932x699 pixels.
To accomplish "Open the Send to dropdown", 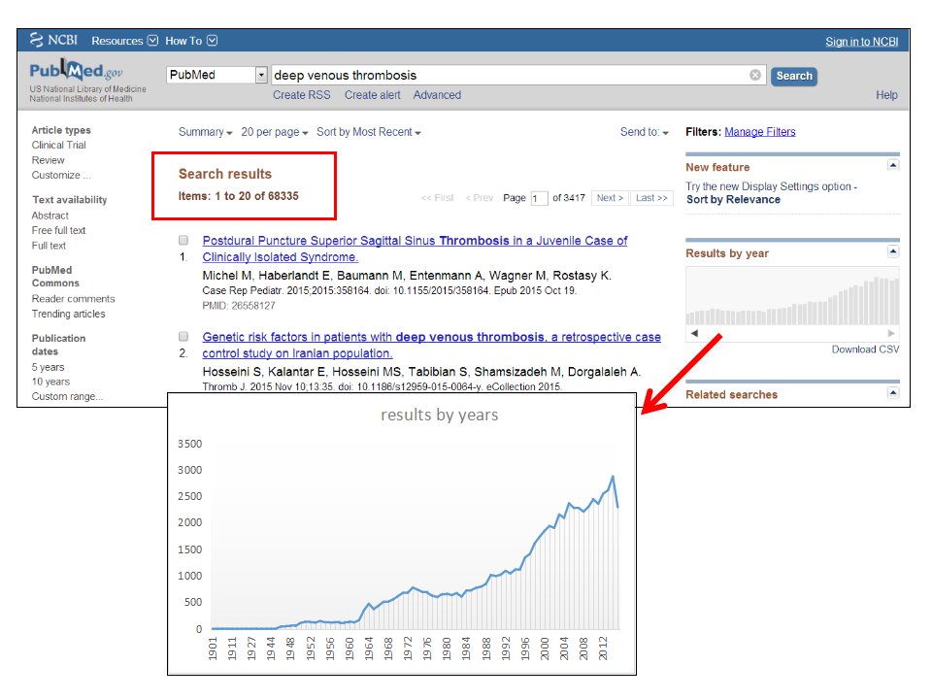I will coord(645,132).
